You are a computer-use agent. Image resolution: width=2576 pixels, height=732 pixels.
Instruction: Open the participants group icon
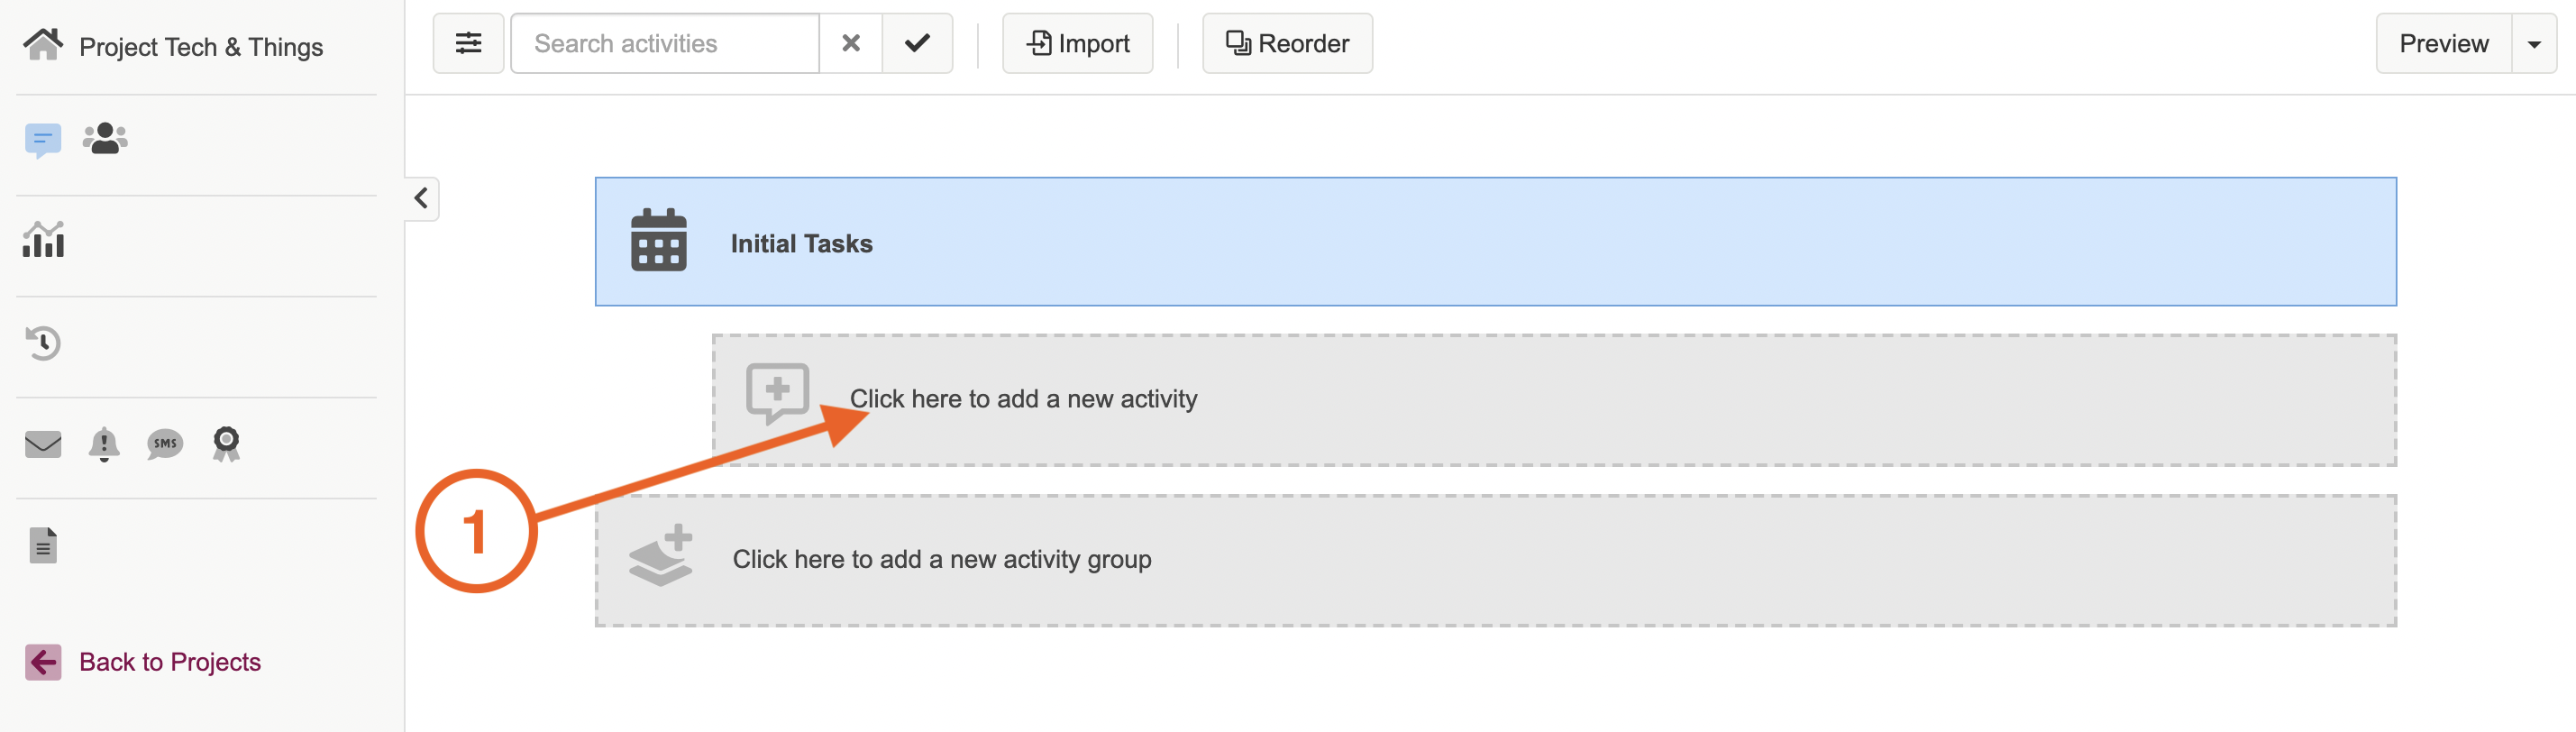(x=105, y=138)
